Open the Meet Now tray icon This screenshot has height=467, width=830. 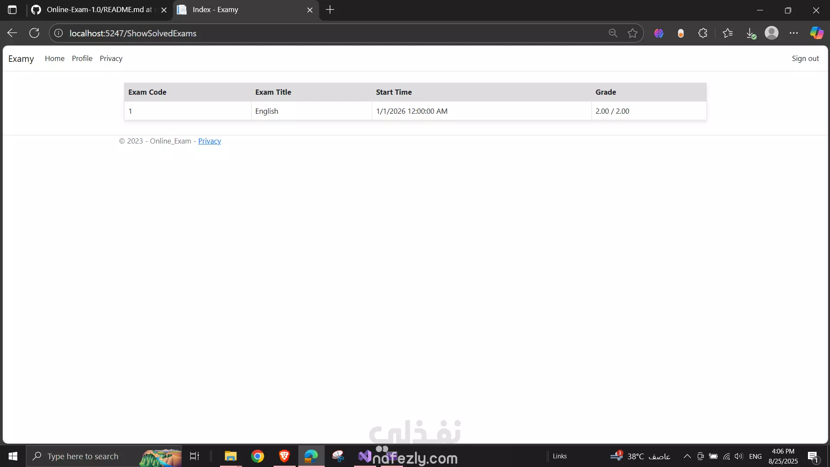click(x=701, y=456)
